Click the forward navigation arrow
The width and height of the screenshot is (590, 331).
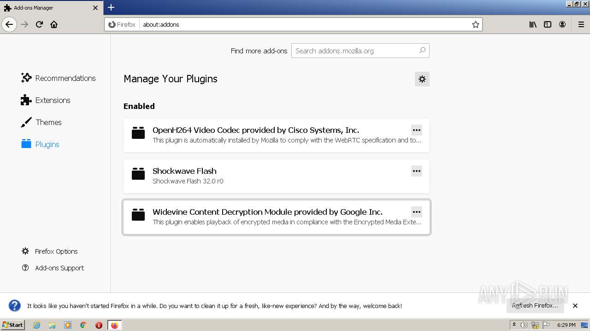[x=24, y=24]
